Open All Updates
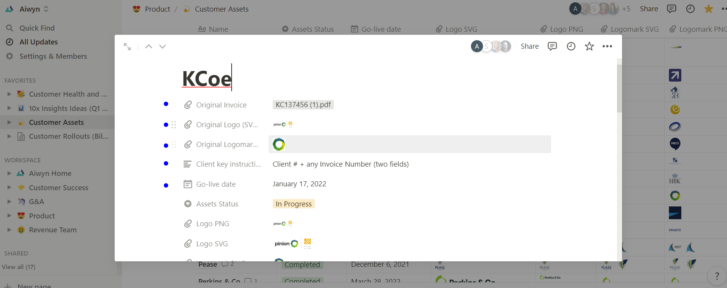This screenshot has height=288, width=727. point(38,42)
